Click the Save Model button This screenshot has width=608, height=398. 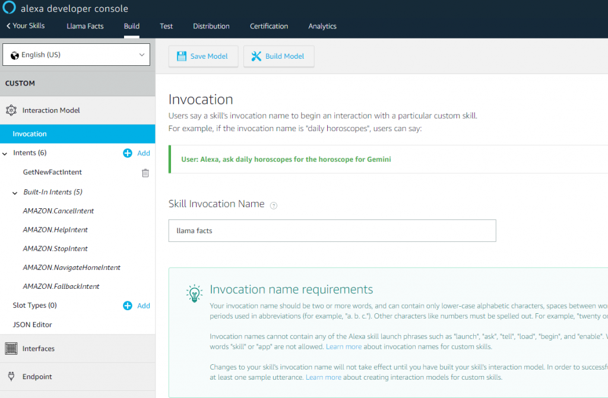pyautogui.click(x=203, y=56)
